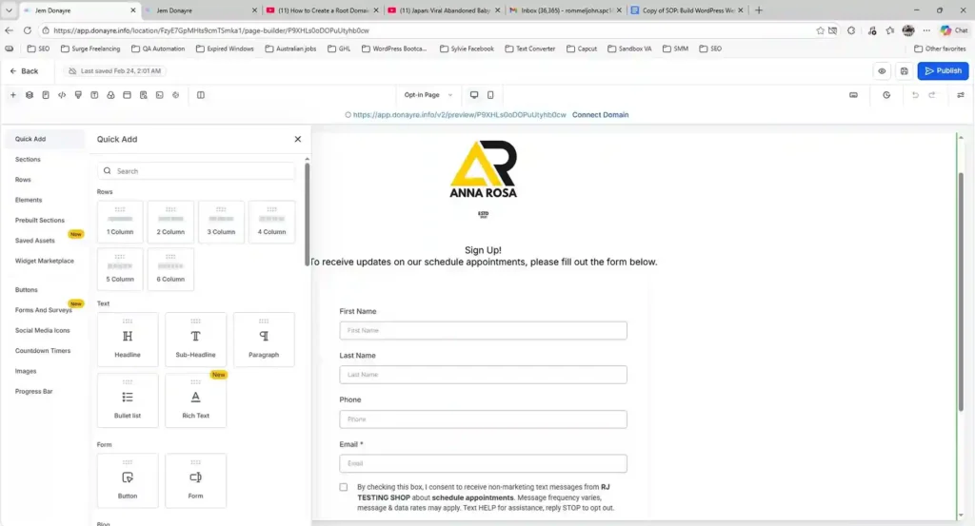
Task: Select Progress Bar in sidebar
Action: coord(33,391)
